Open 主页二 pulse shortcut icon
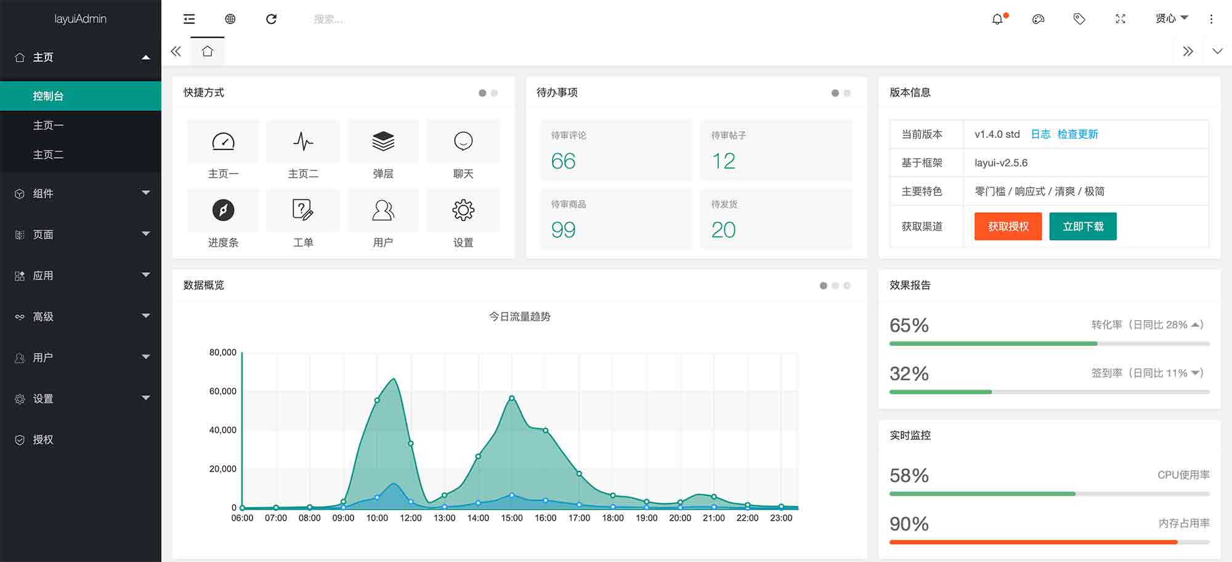Viewport: 1232px width, 562px height. tap(303, 142)
